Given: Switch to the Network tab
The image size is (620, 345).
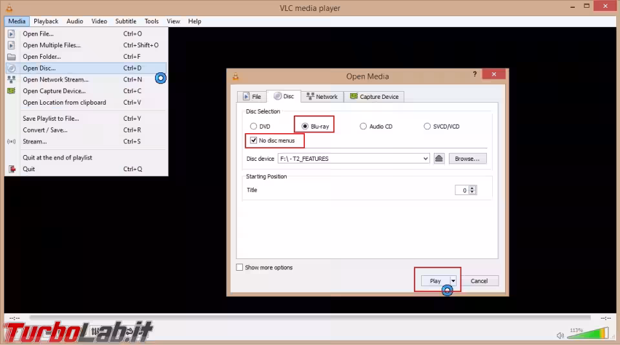Looking at the screenshot, I should [322, 96].
